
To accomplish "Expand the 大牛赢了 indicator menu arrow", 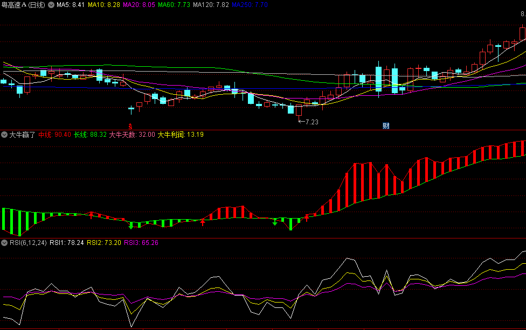I will tap(4, 135).
